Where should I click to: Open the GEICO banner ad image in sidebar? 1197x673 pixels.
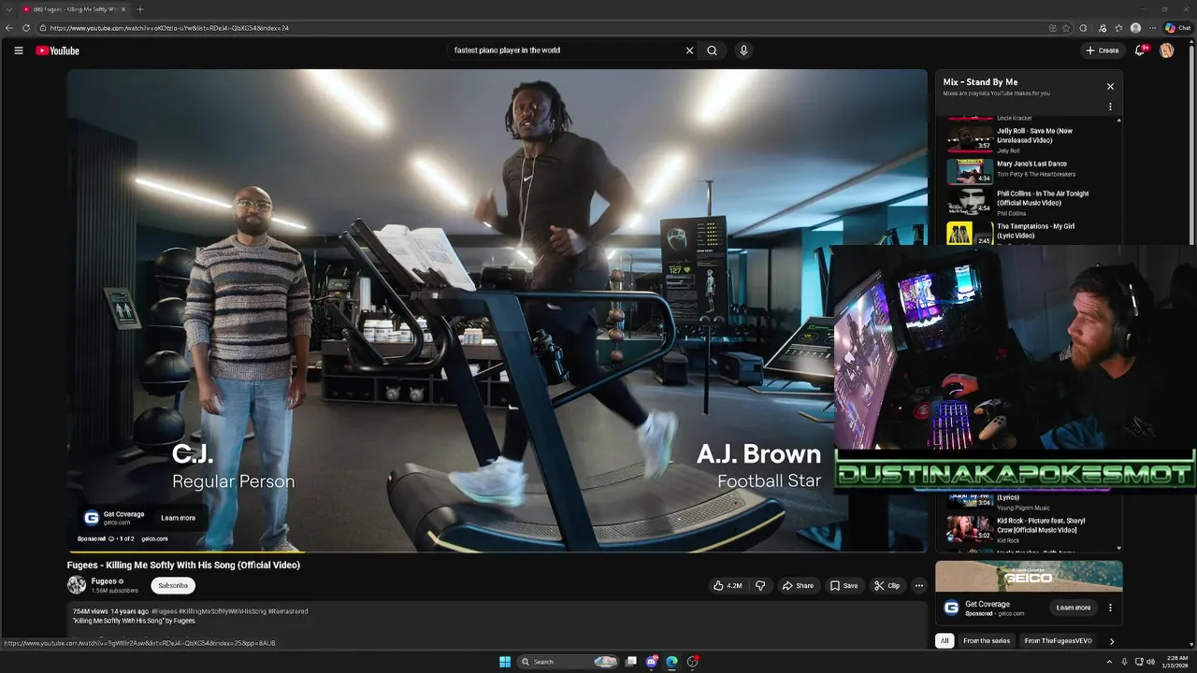pos(1029,576)
